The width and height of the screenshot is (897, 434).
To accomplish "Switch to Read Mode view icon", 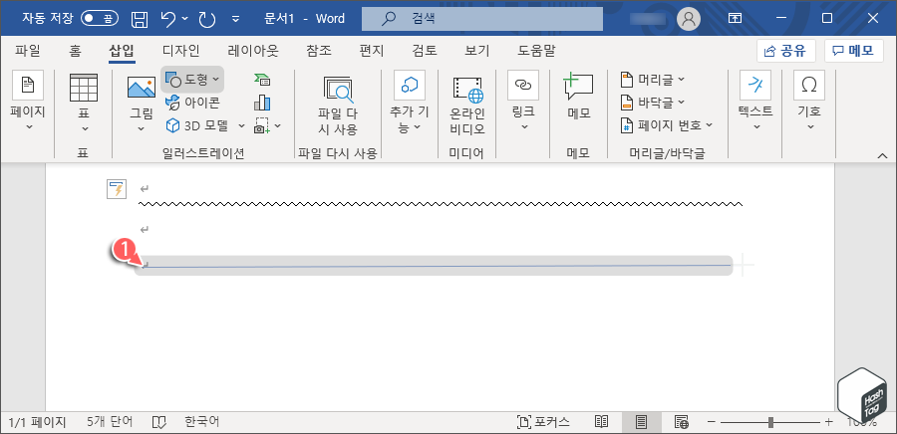I will click(x=601, y=423).
